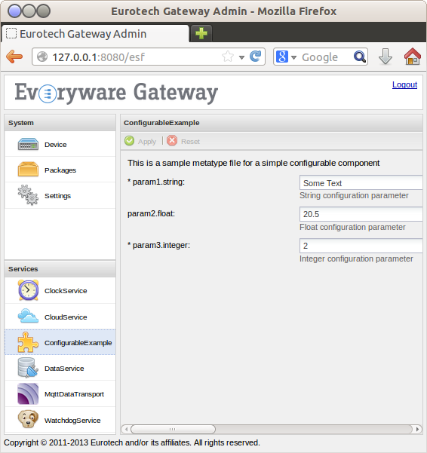Click the Google search box
The height and width of the screenshot is (453, 427).
[319, 57]
